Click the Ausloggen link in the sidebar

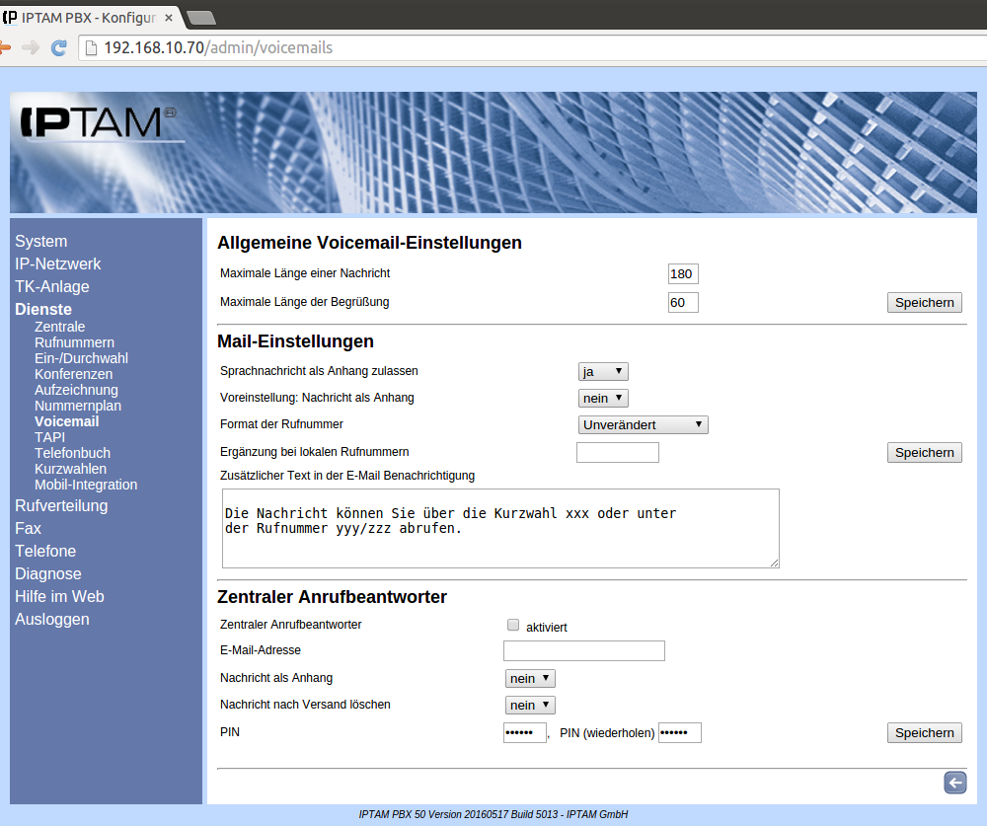tap(52, 619)
